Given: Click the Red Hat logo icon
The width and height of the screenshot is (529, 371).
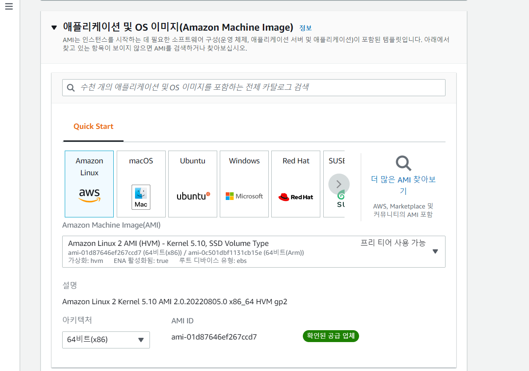Looking at the screenshot, I should point(296,197).
